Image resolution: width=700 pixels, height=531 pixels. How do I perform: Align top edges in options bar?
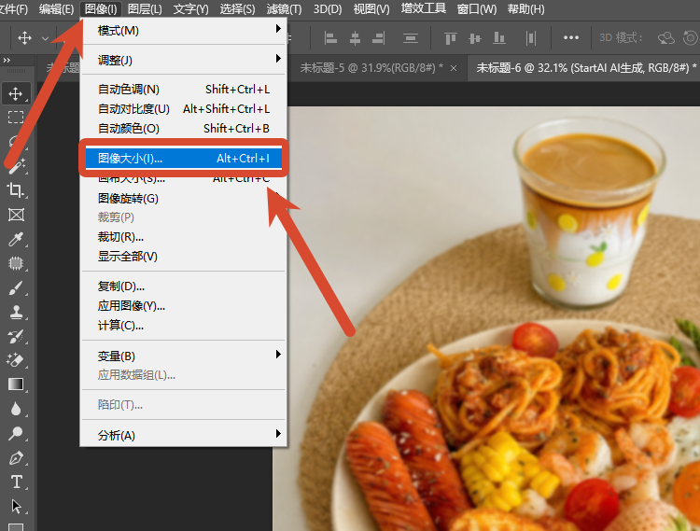[451, 38]
